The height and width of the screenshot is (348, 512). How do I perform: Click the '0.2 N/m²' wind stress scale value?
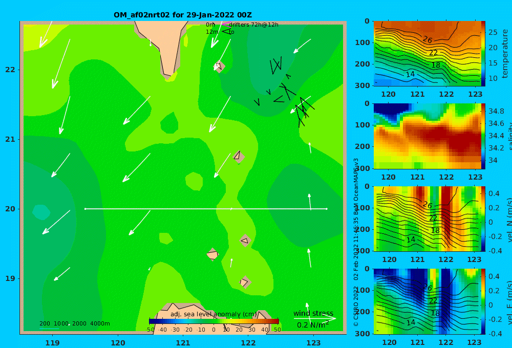(313, 324)
